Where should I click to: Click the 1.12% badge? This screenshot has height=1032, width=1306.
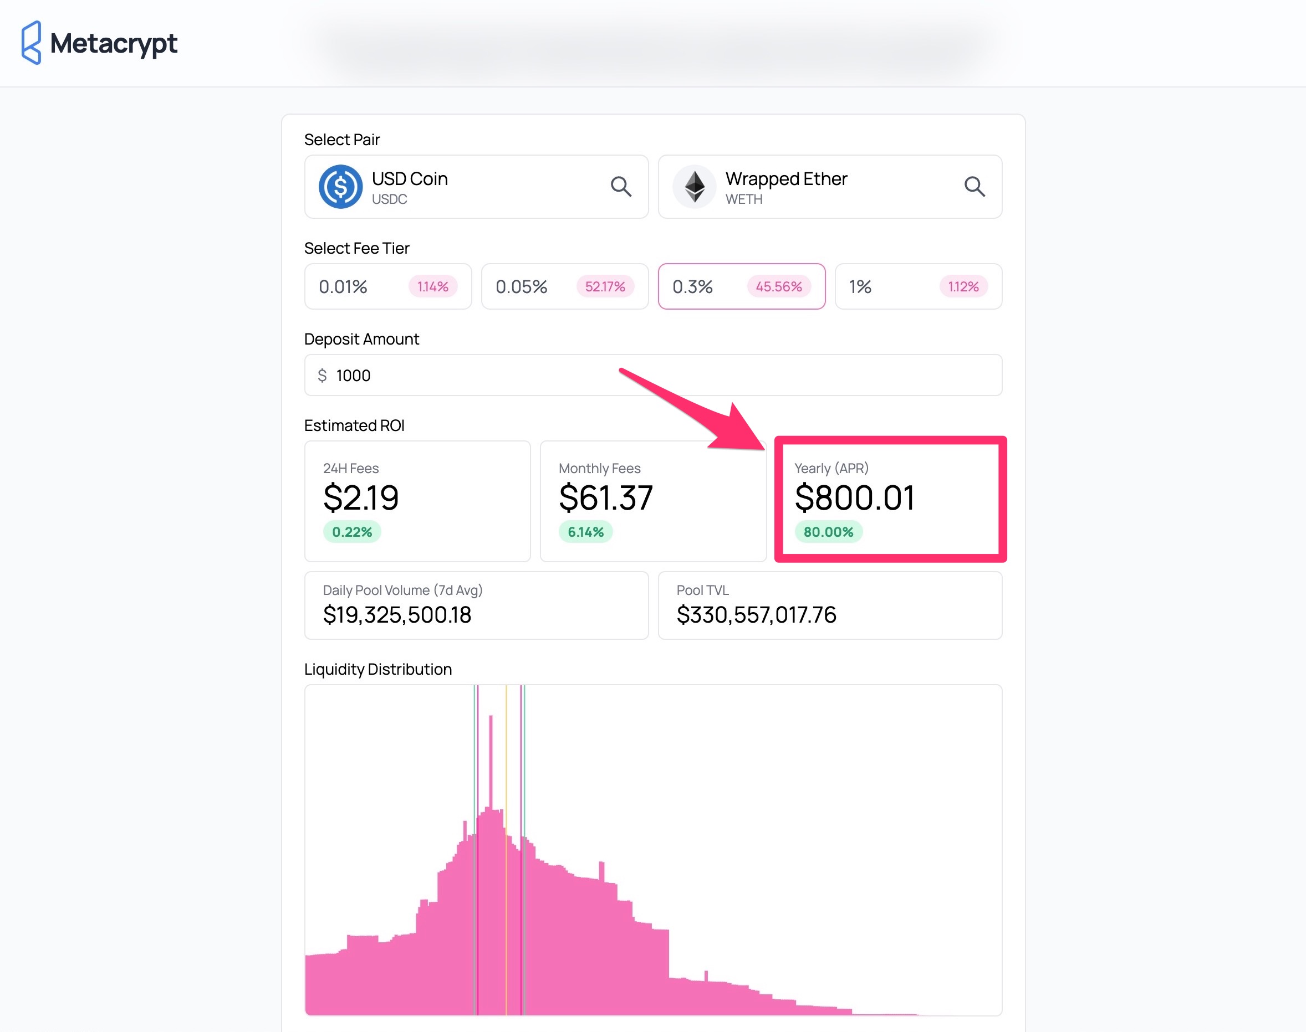pyautogui.click(x=963, y=286)
